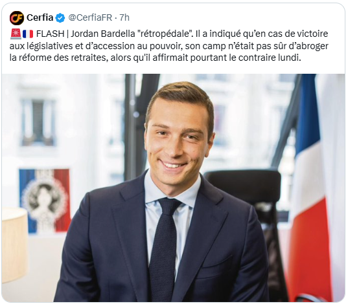348x304 pixels.
Task: Click the French flag emoji in tweet
Action: 28,34
